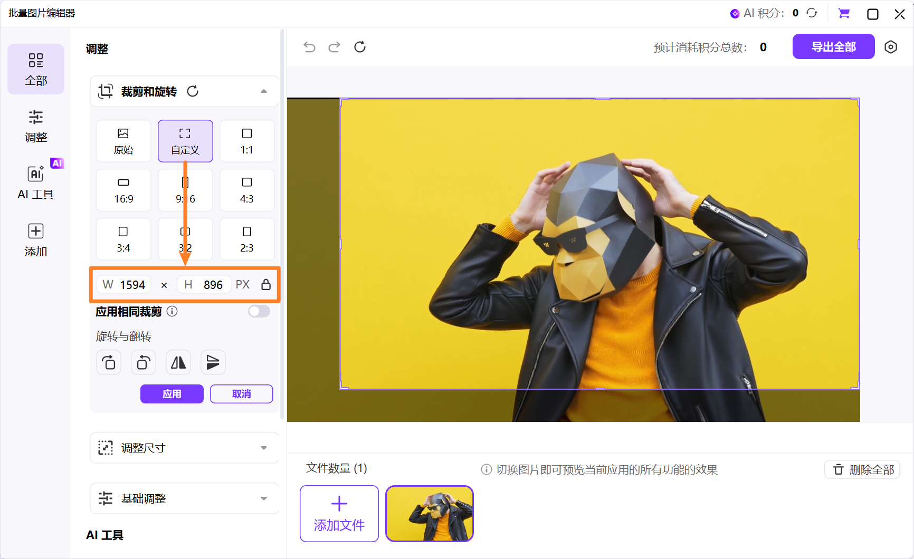Reset crop and rotate settings
Viewport: 914px width, 559px height.
[193, 91]
